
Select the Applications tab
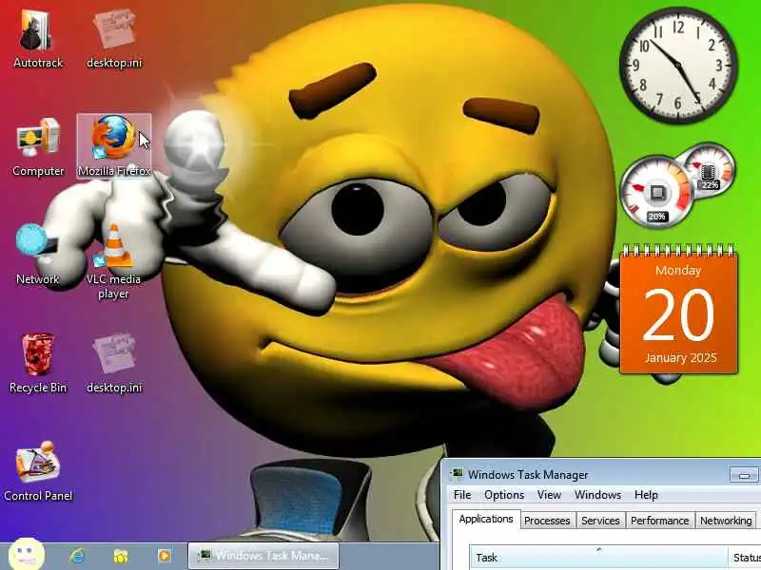(x=486, y=519)
